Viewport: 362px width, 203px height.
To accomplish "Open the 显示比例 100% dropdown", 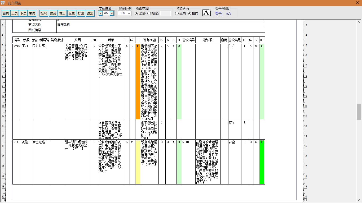I will (x=125, y=13).
